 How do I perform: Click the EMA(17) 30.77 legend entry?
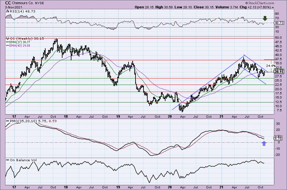18,42
